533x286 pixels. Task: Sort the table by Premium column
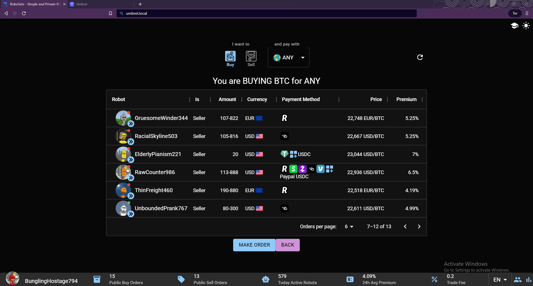click(406, 99)
